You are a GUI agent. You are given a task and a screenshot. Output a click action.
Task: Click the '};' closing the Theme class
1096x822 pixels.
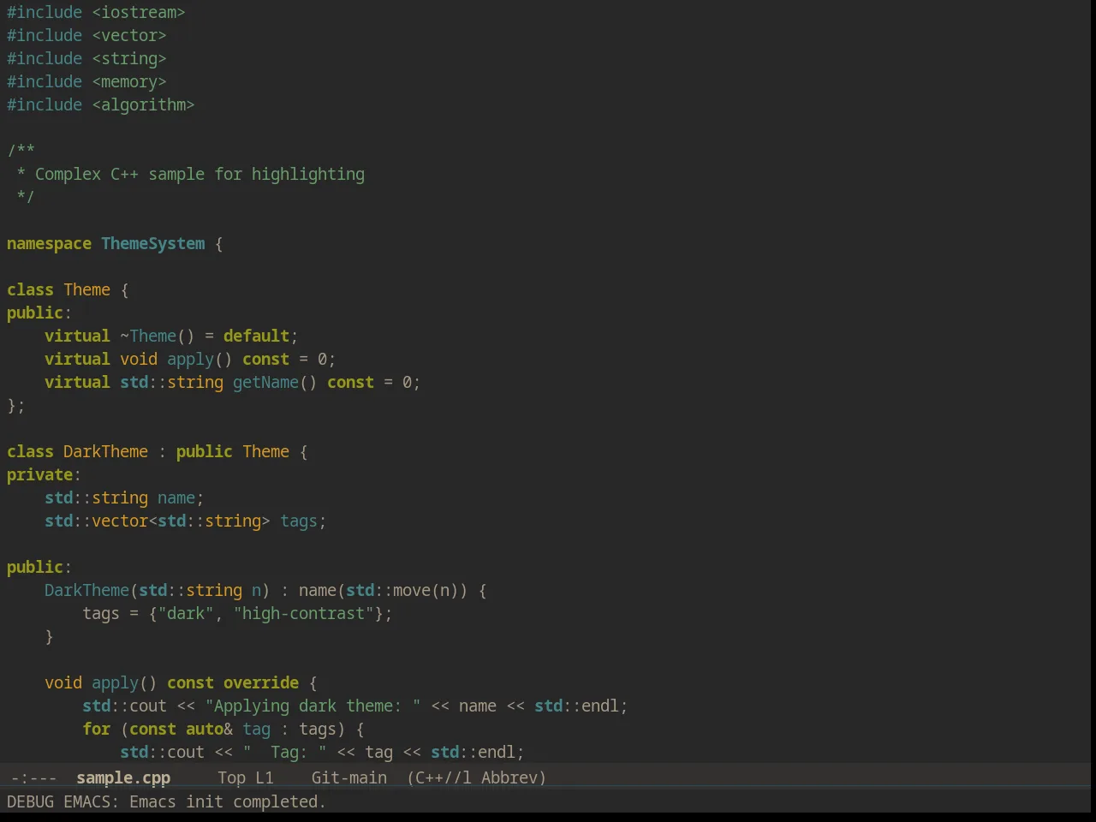pyautogui.click(x=16, y=405)
